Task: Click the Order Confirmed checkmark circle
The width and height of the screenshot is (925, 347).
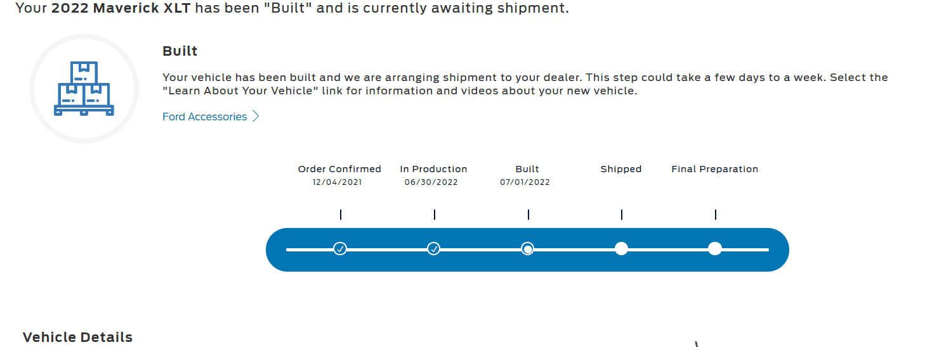Action: (340, 249)
